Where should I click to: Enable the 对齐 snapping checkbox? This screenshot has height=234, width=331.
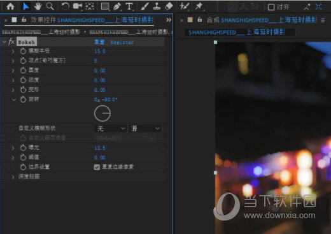(x=271, y=7)
